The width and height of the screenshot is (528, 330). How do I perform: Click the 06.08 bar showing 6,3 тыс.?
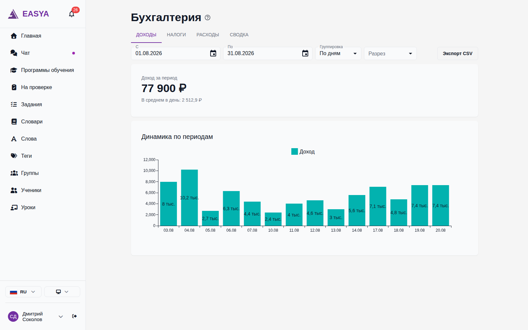coord(231,209)
